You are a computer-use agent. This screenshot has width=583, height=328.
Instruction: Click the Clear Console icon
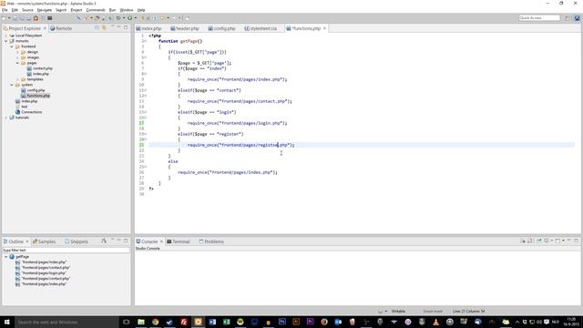(x=523, y=241)
